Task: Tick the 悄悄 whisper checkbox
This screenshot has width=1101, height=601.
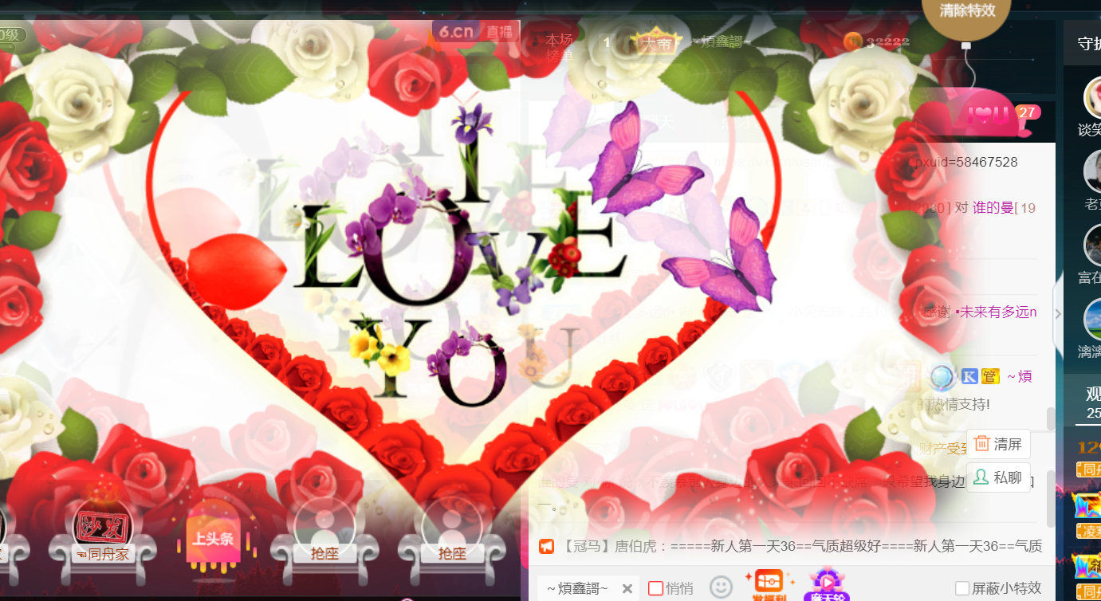Action: click(x=655, y=588)
